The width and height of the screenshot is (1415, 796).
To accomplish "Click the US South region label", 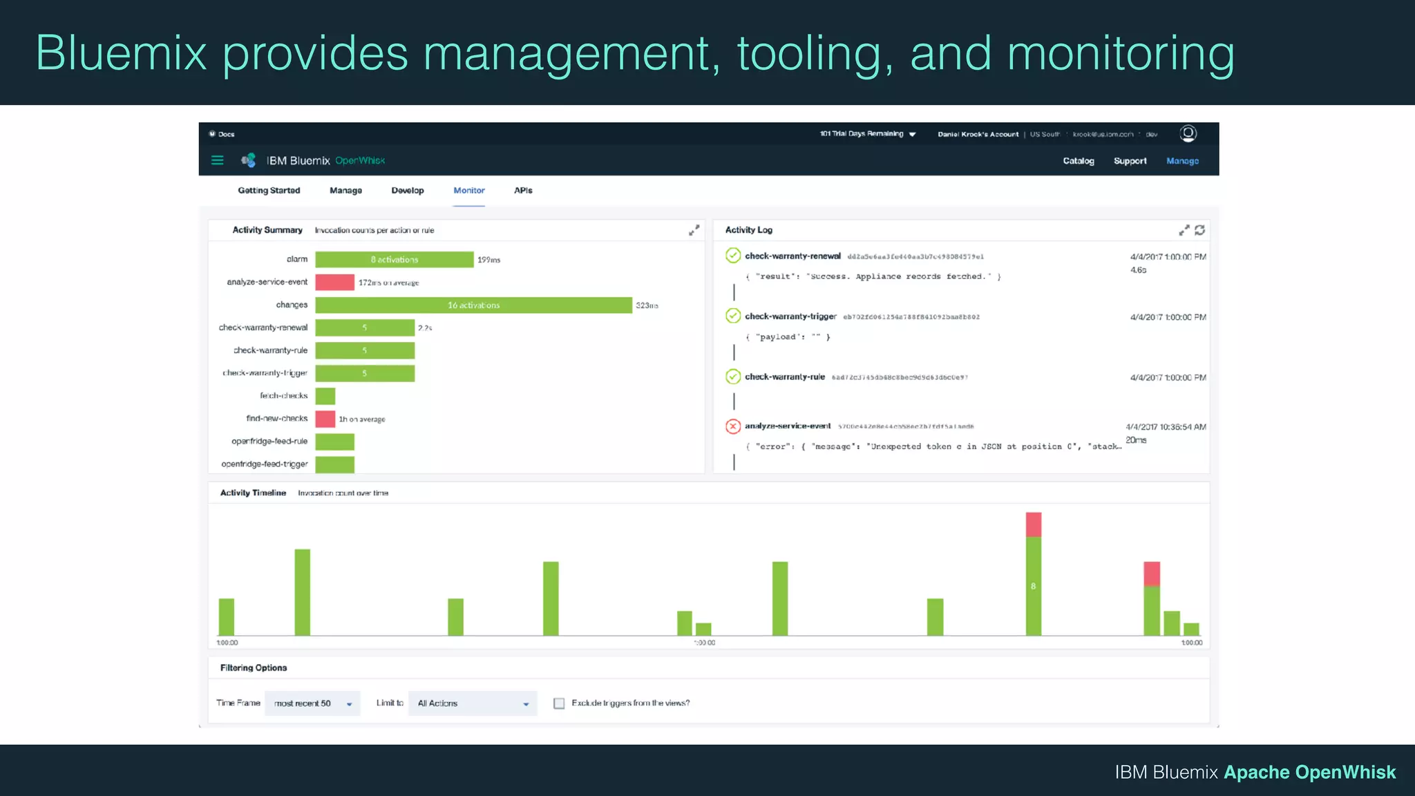I will 1045,134.
